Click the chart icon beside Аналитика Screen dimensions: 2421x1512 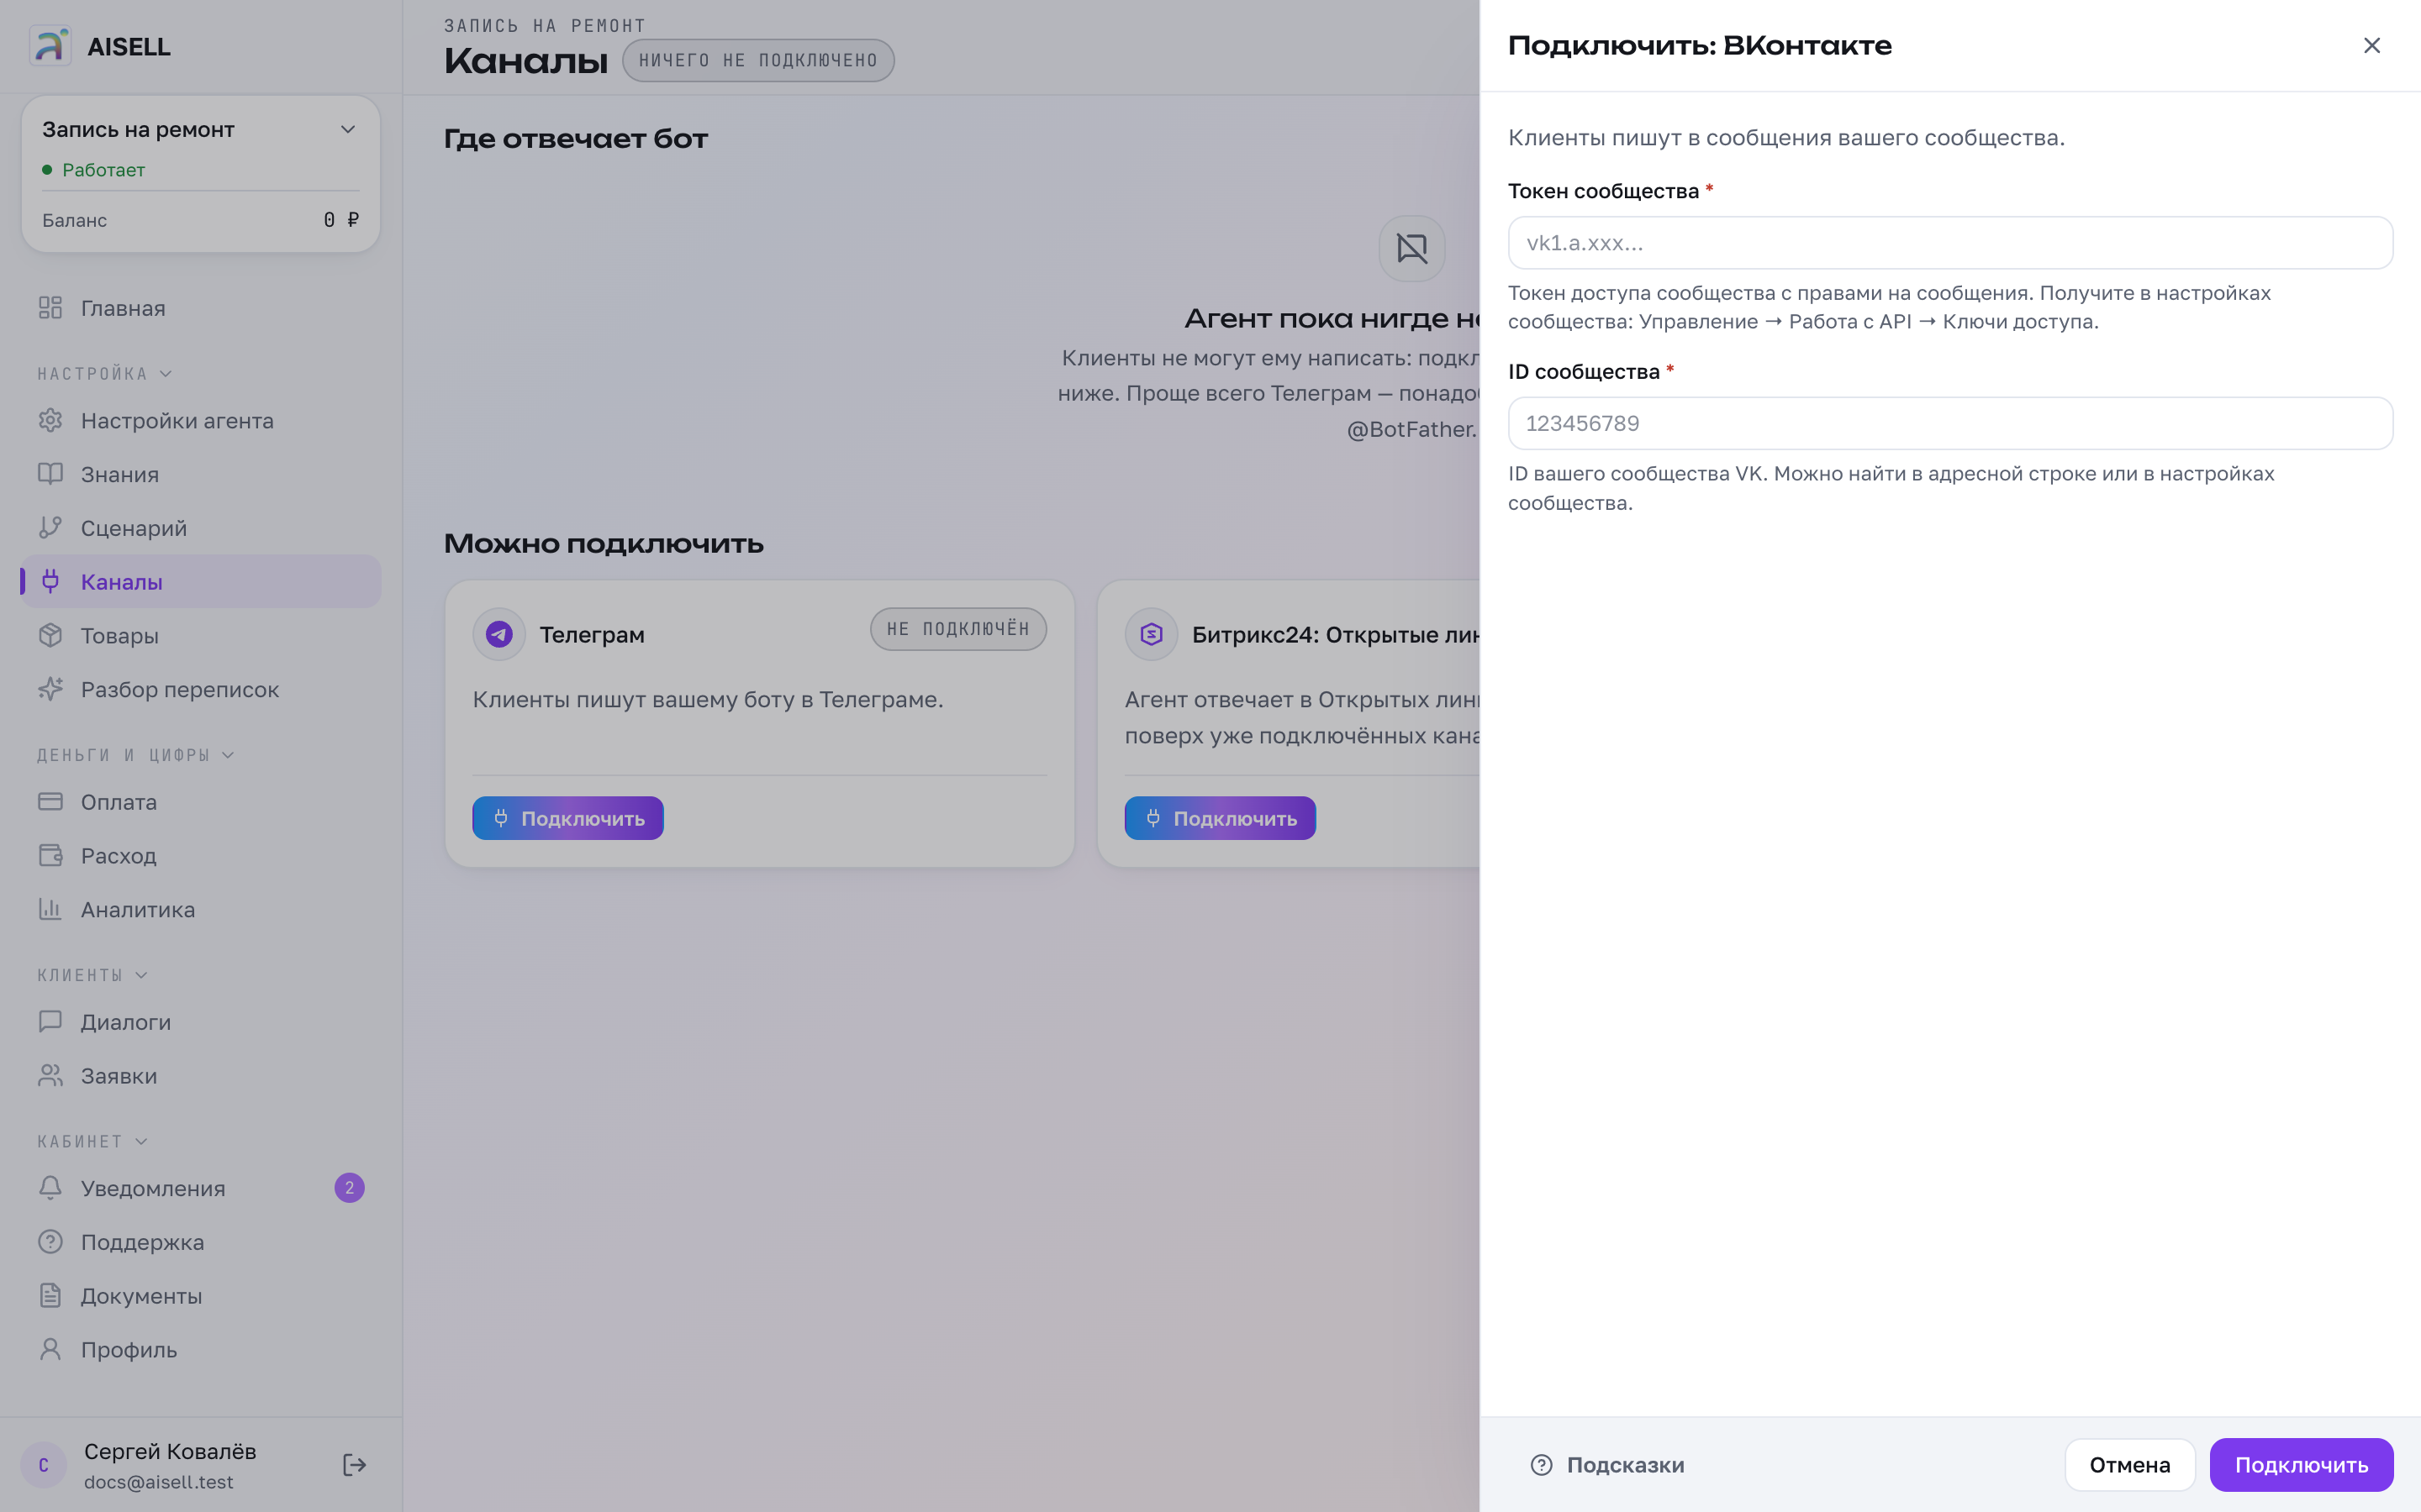click(50, 910)
